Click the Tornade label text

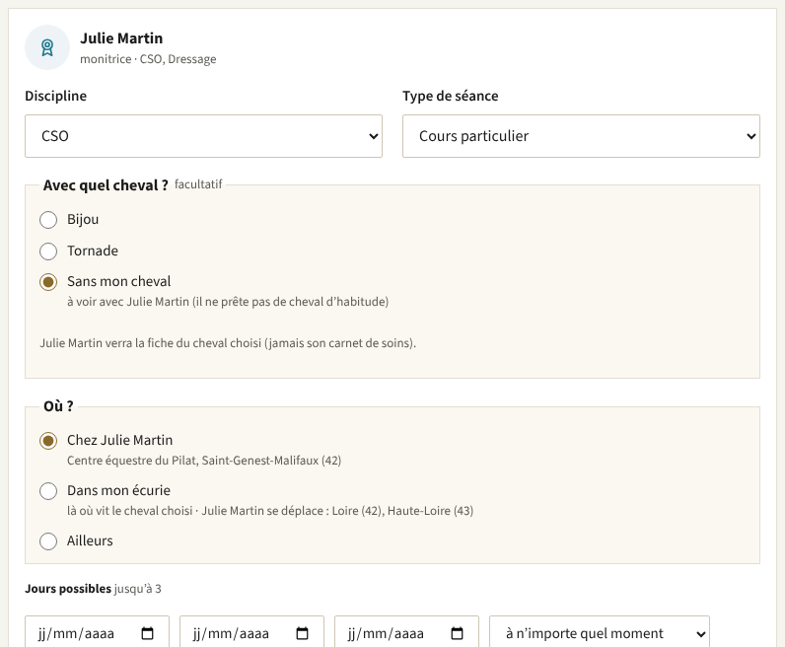pyautogui.click(x=93, y=251)
